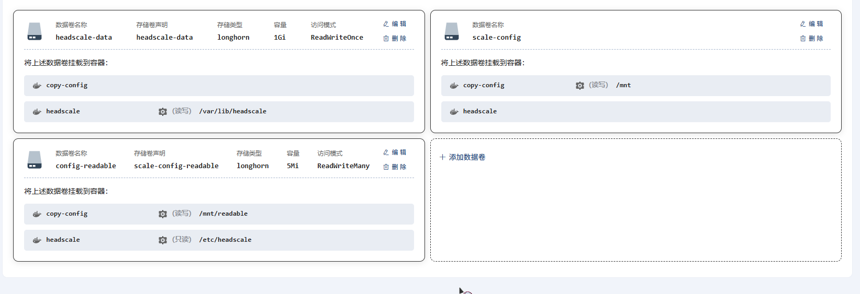Open mount settings gear for /etc/headscale
Screen dimensions: 860x294
[163, 240]
